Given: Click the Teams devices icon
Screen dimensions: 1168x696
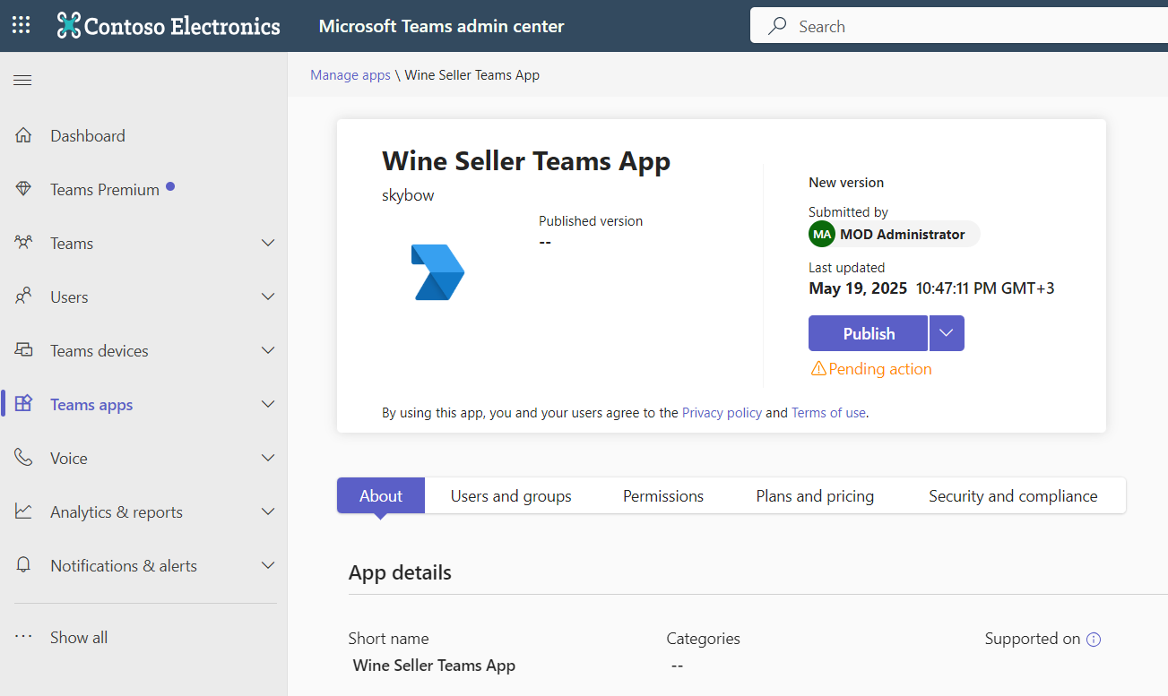Looking at the screenshot, I should point(23,351).
